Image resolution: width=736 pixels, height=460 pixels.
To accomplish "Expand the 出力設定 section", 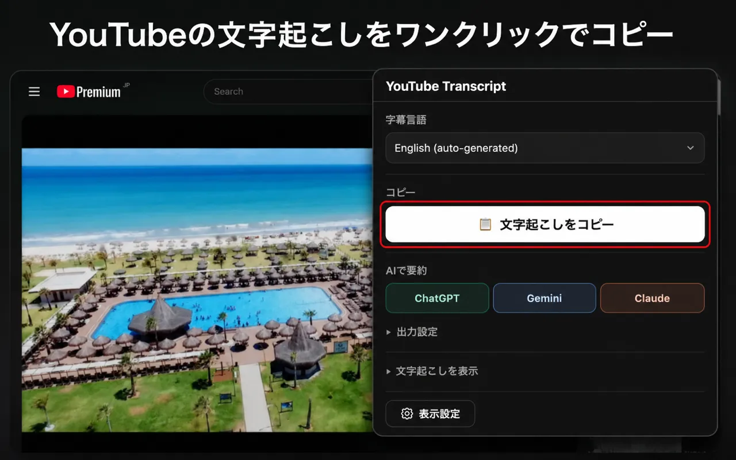I will (412, 332).
